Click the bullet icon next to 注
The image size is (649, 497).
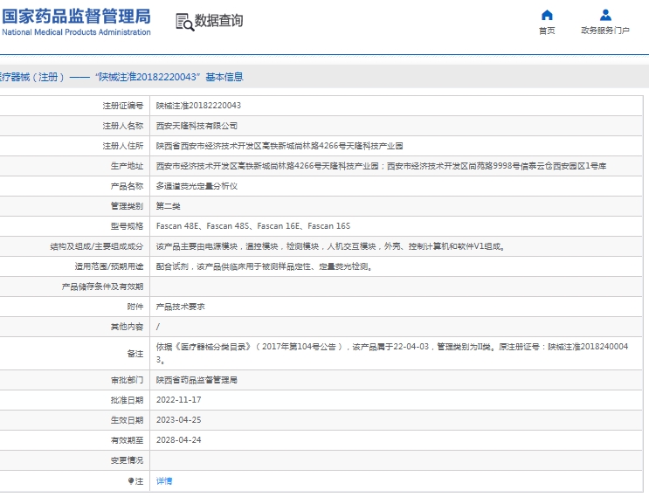click(x=131, y=481)
